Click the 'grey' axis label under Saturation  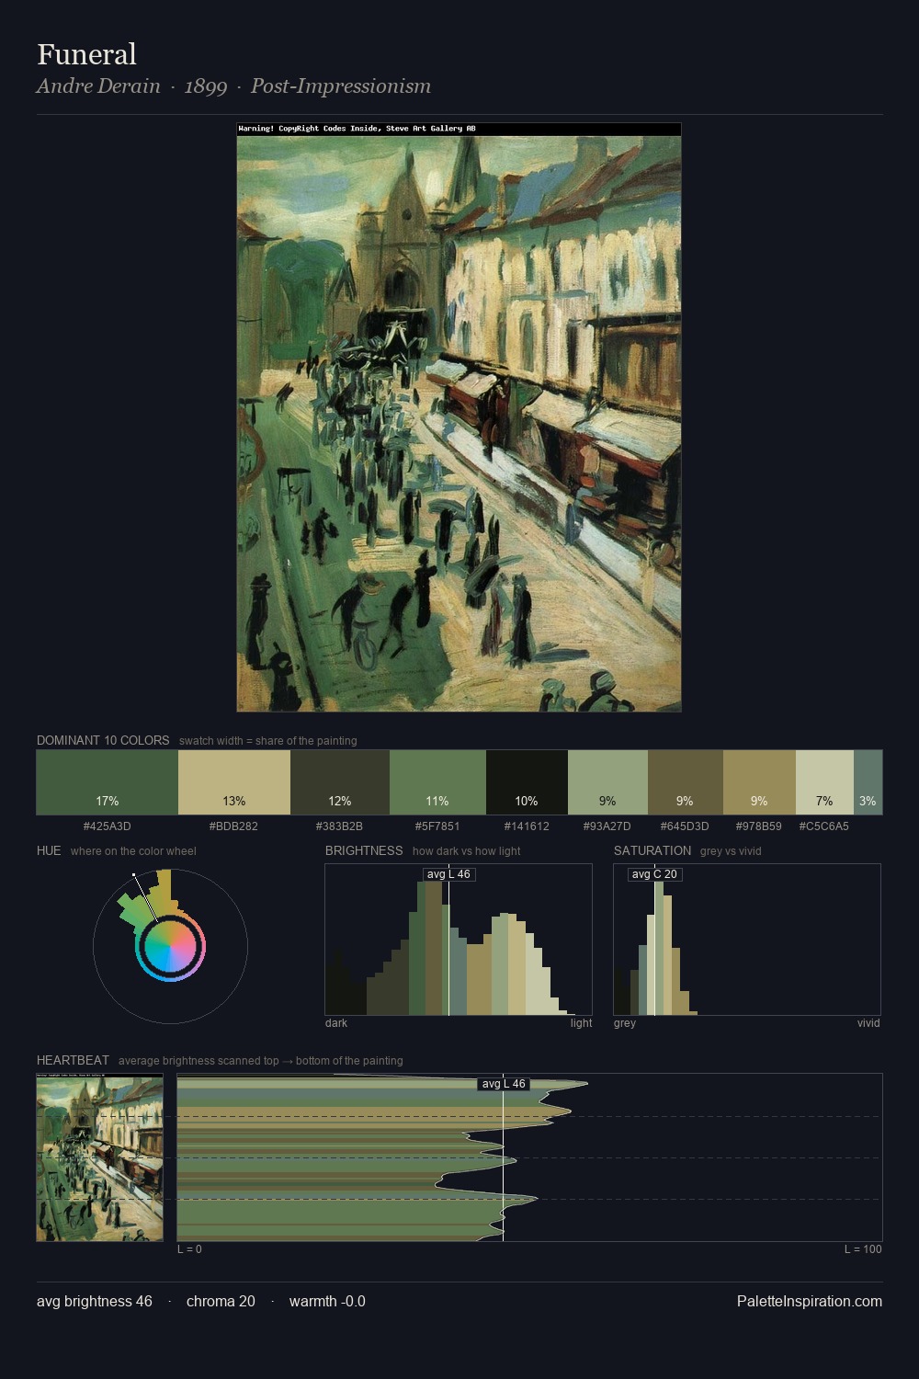[x=625, y=1023]
